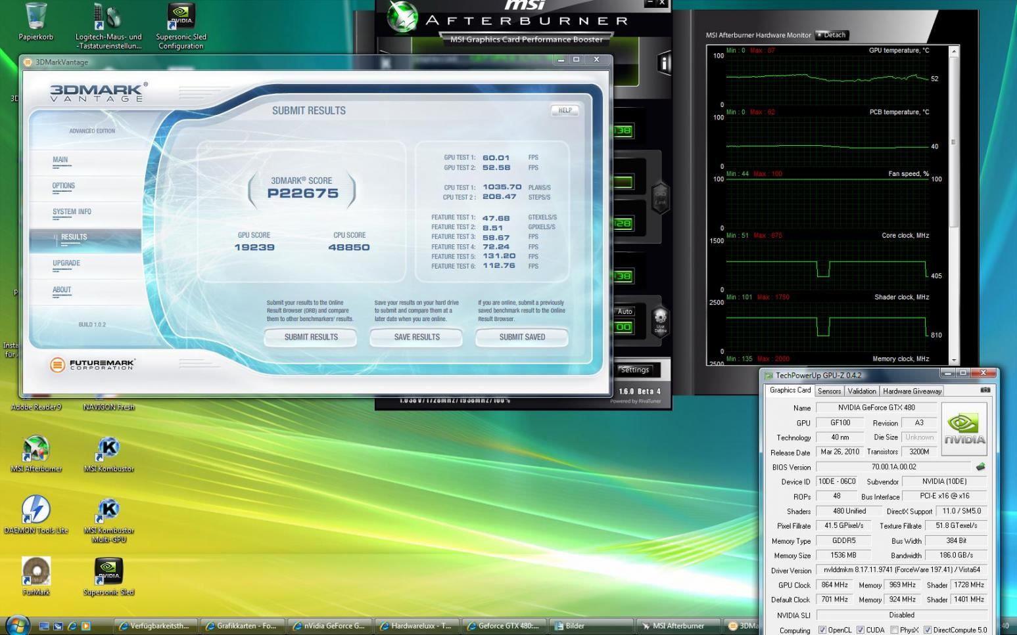Toggle the OpenCL checkbox in GPU-Z

[822, 630]
